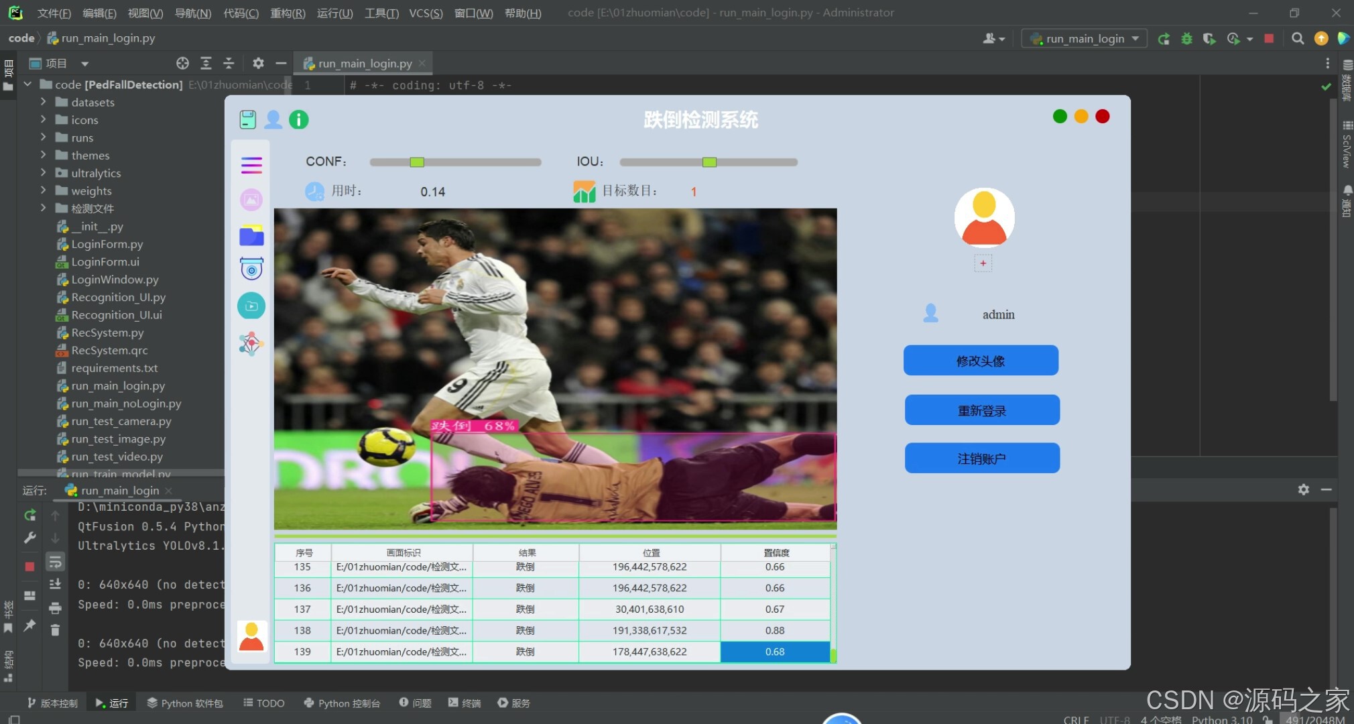Click PyCharm debug bug icon
The image size is (1354, 724).
(x=1186, y=39)
